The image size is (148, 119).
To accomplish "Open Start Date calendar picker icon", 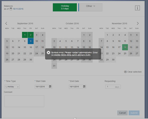I will pos(50,87).
